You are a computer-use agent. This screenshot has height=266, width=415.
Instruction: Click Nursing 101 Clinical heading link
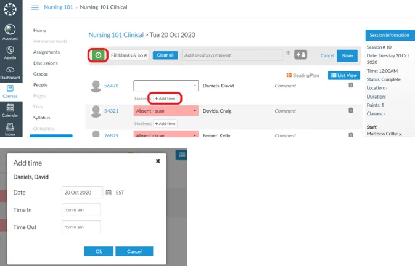point(116,35)
